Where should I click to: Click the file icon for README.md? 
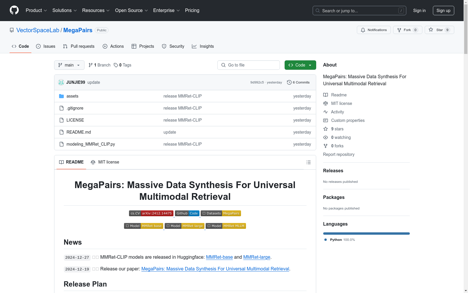point(61,132)
